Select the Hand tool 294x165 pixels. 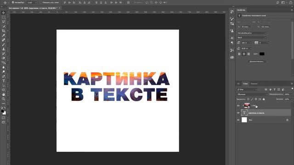point(3,94)
